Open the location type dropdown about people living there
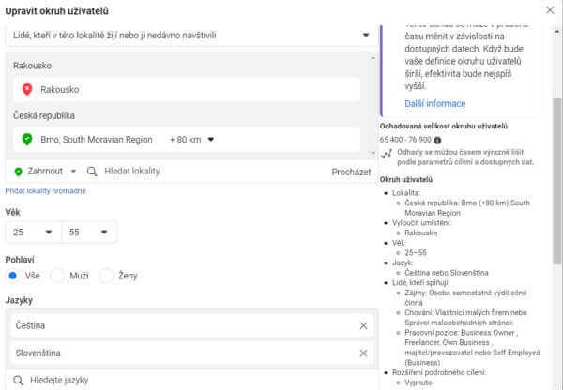The width and height of the screenshot is (563, 390). point(191,36)
